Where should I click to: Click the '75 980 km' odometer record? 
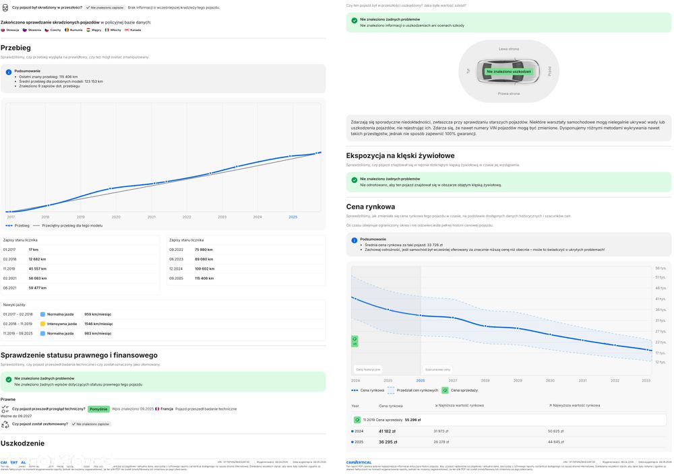[204, 250]
